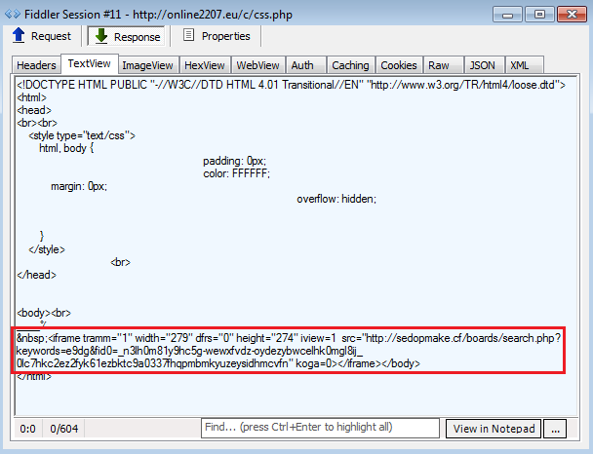Viewport: 593px width, 454px height.
Task: Click the blue Request arrow icon
Action: 19,35
